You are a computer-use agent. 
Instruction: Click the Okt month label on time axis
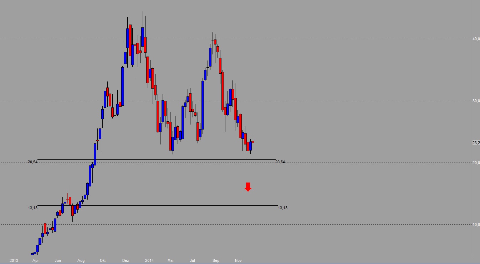(x=103, y=260)
